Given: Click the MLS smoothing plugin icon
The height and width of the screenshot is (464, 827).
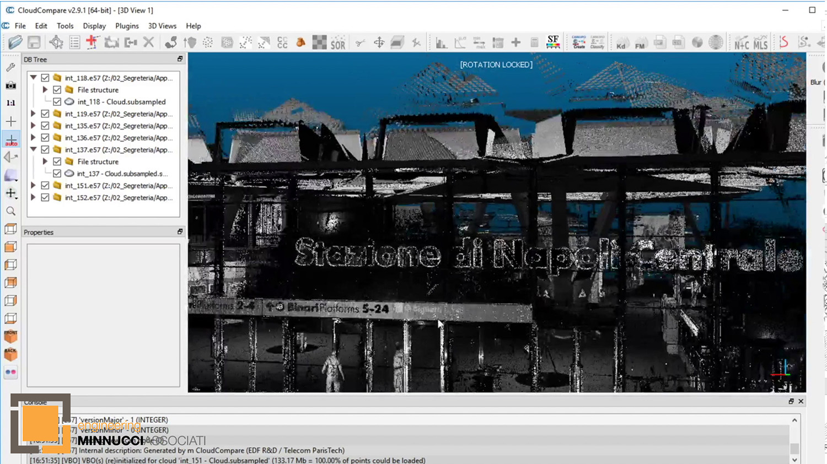Looking at the screenshot, I should 760,43.
